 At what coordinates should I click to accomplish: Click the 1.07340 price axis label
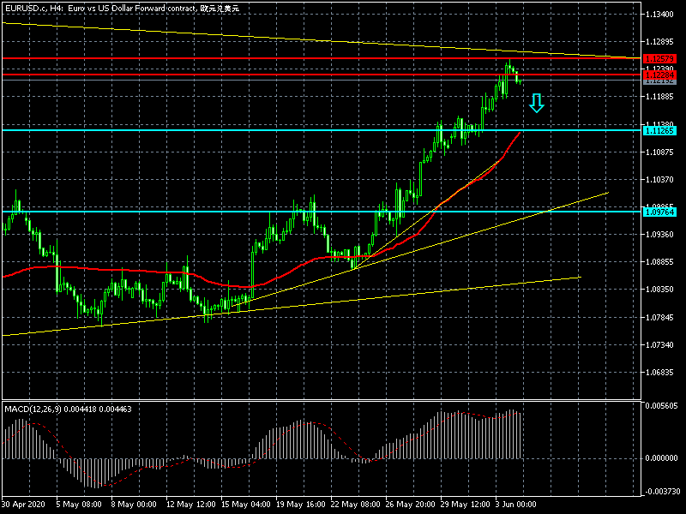point(659,345)
